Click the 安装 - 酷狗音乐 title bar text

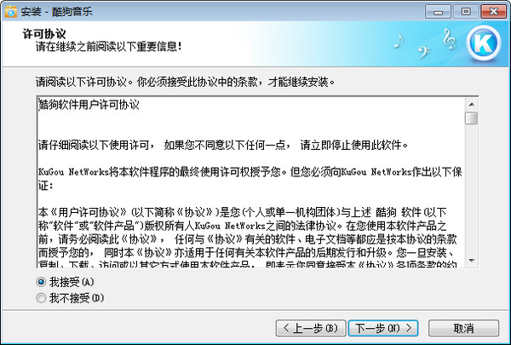pos(57,12)
